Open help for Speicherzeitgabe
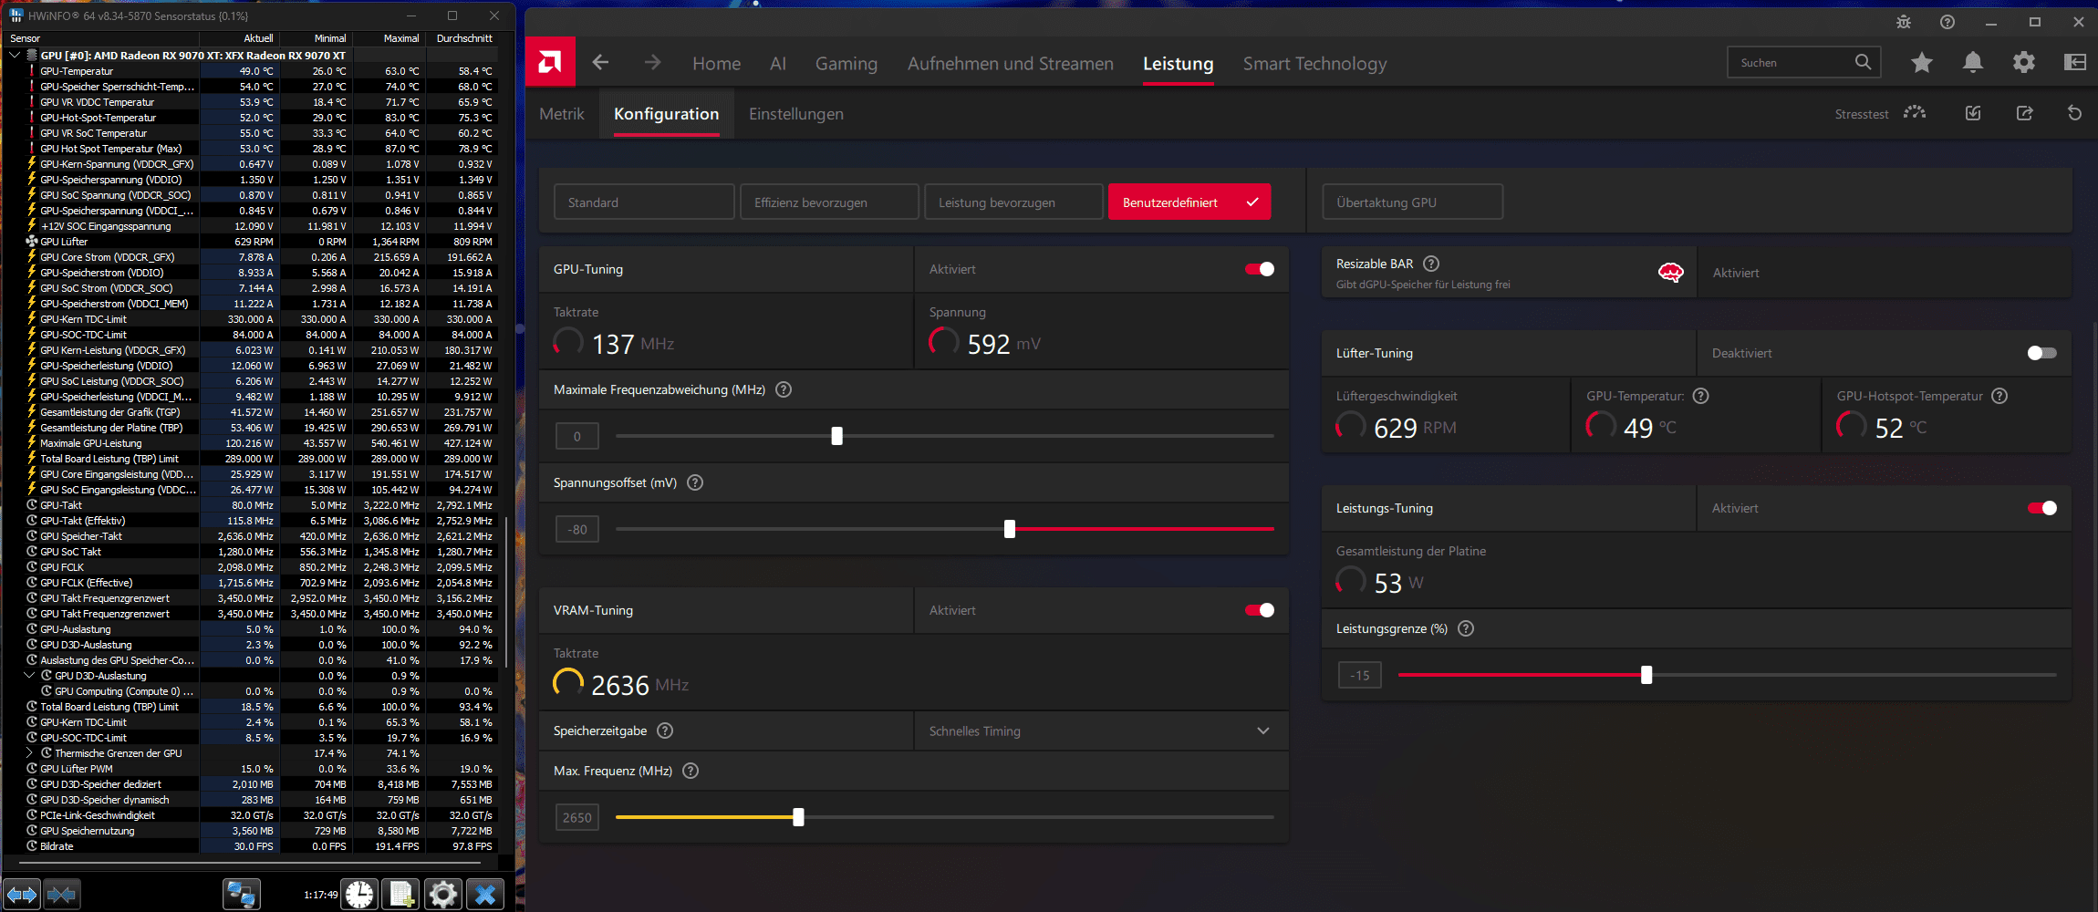 tap(665, 731)
